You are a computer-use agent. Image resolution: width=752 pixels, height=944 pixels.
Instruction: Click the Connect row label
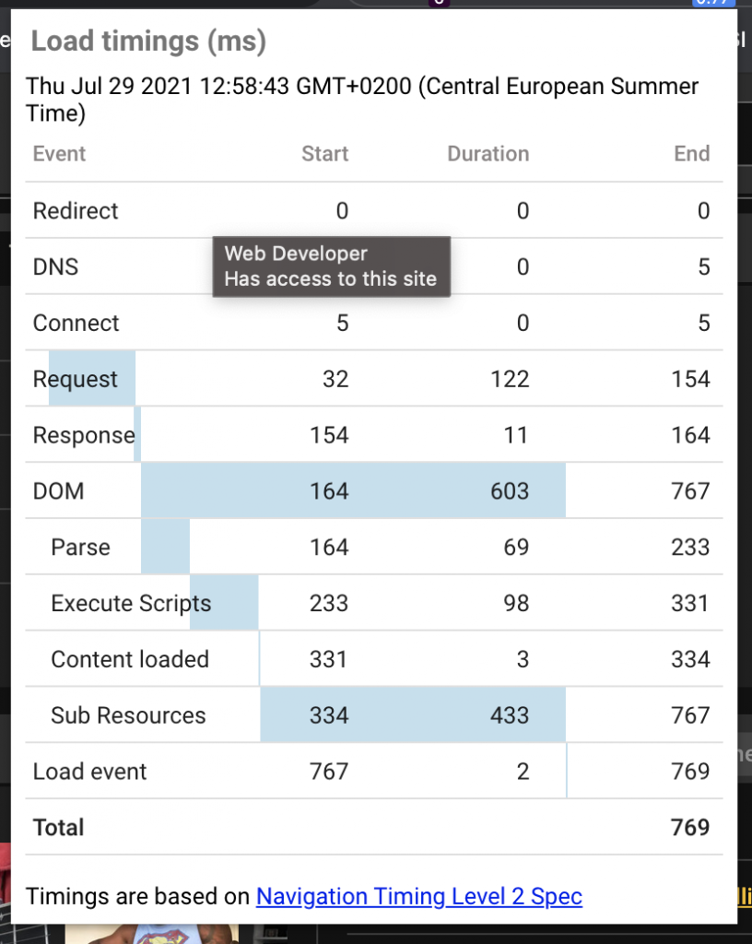coord(76,323)
